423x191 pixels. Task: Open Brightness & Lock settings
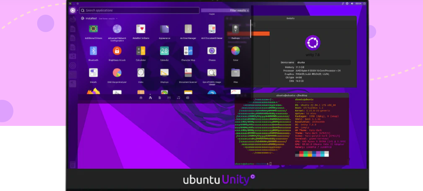point(117,51)
